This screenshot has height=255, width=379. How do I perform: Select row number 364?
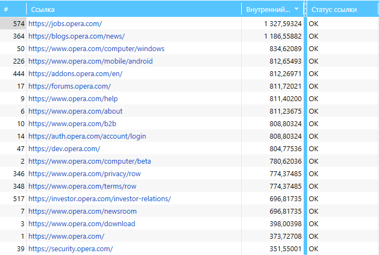[19, 36]
